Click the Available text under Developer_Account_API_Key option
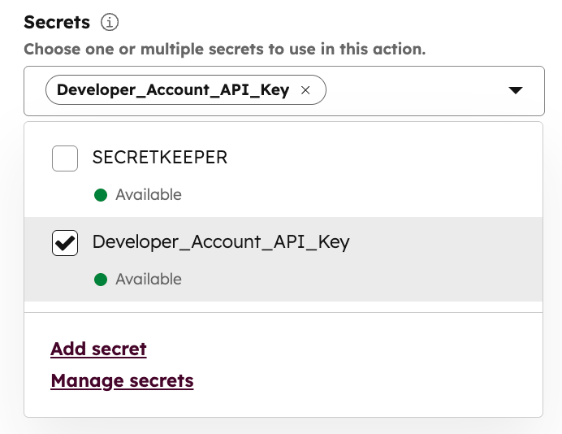The width and height of the screenshot is (562, 434). 149,280
